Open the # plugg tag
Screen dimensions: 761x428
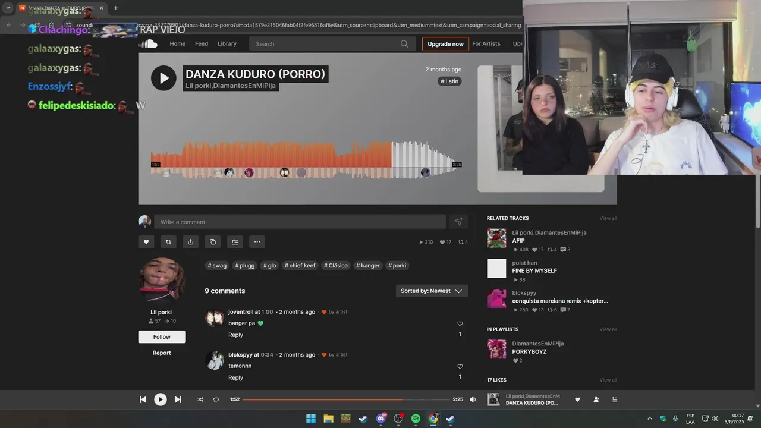coord(245,266)
